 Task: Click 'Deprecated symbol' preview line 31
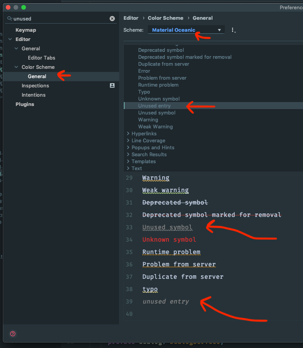point(175,203)
